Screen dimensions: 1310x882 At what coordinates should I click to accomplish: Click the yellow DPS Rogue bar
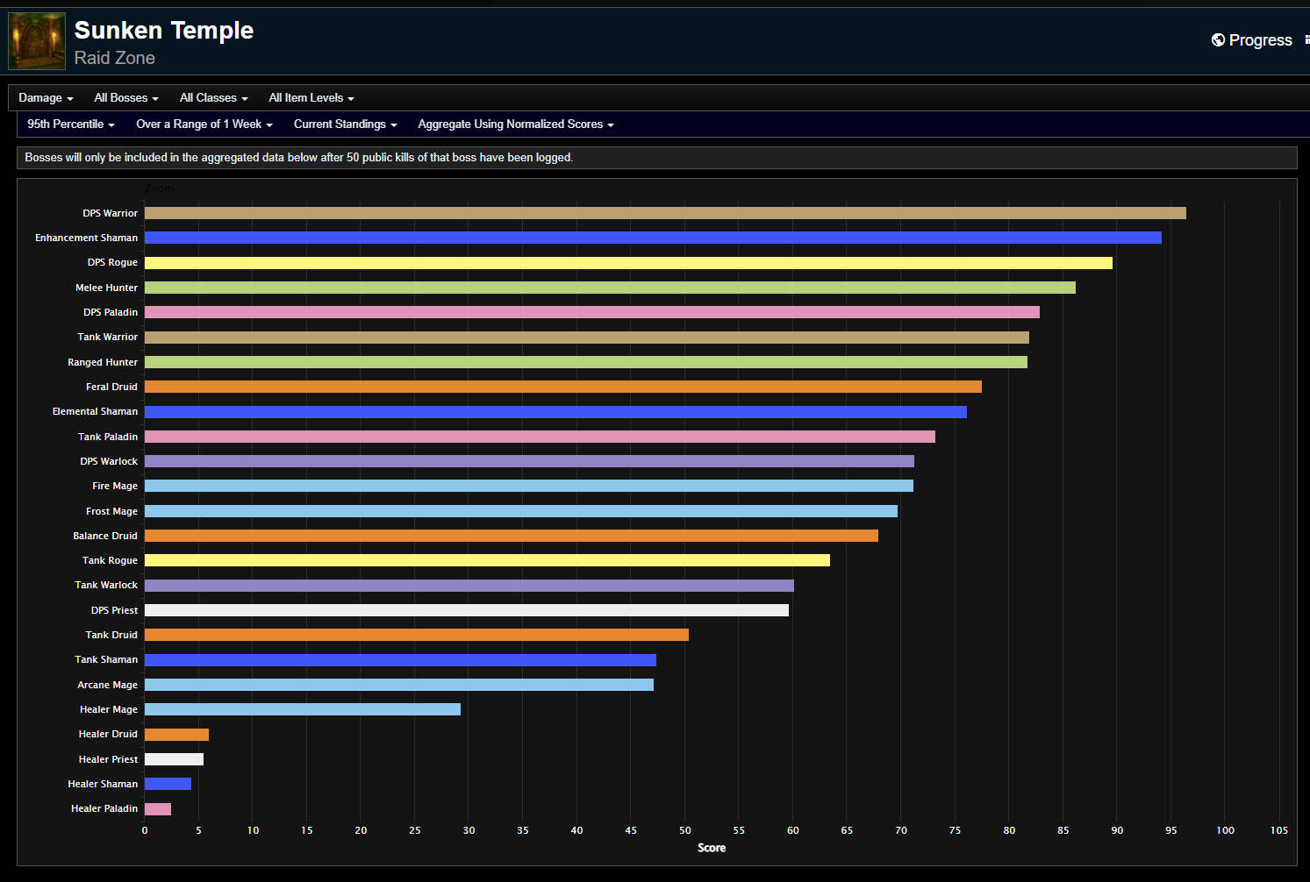pos(627,263)
